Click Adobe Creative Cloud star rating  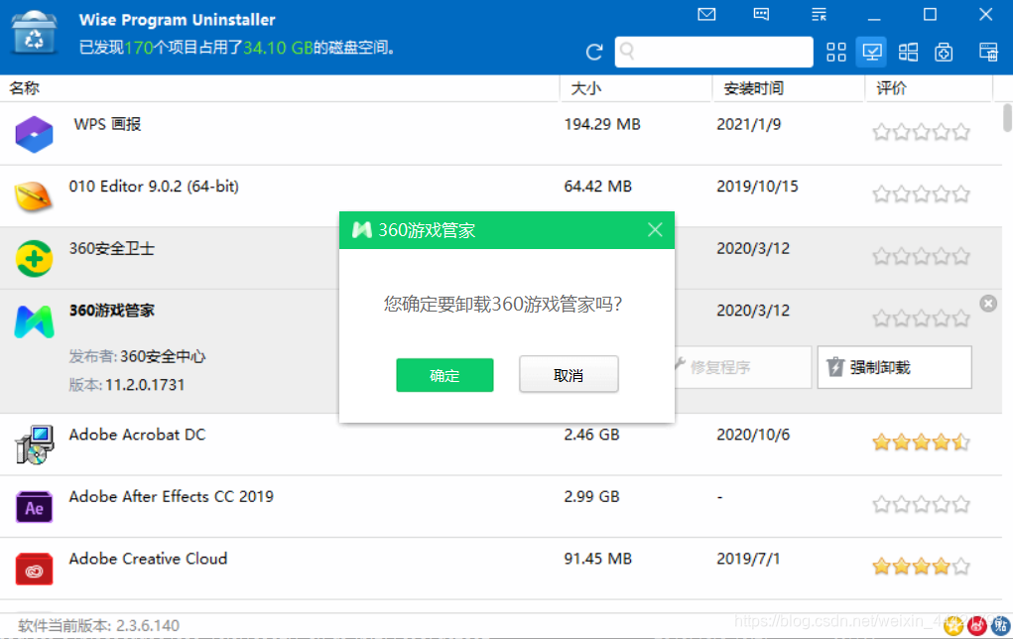click(921, 566)
